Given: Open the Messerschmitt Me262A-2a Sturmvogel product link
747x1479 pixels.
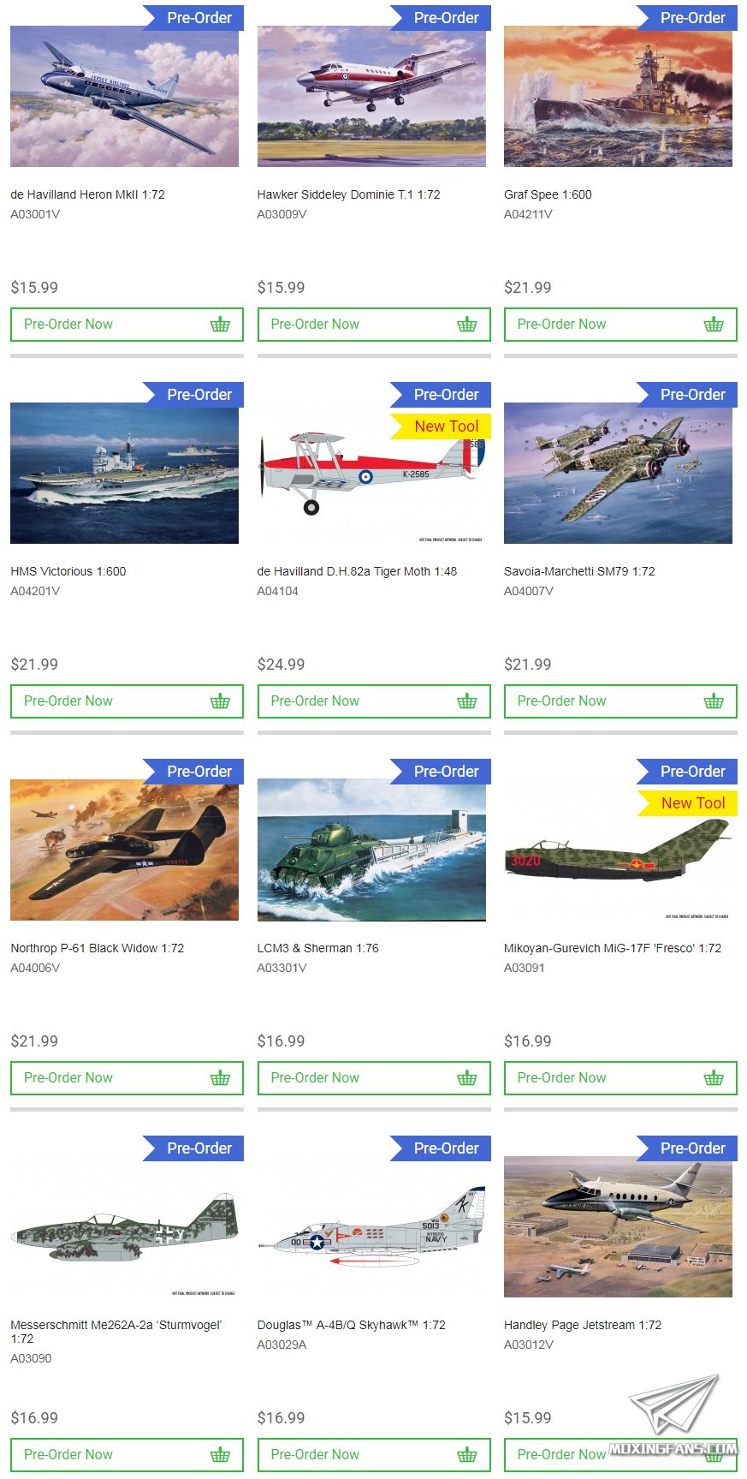Looking at the screenshot, I should [x=116, y=1332].
